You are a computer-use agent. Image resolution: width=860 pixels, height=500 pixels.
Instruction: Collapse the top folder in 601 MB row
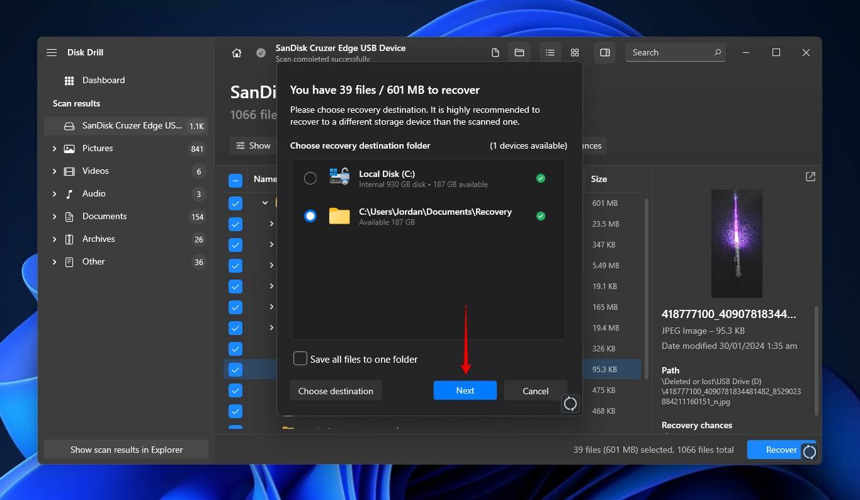click(265, 203)
